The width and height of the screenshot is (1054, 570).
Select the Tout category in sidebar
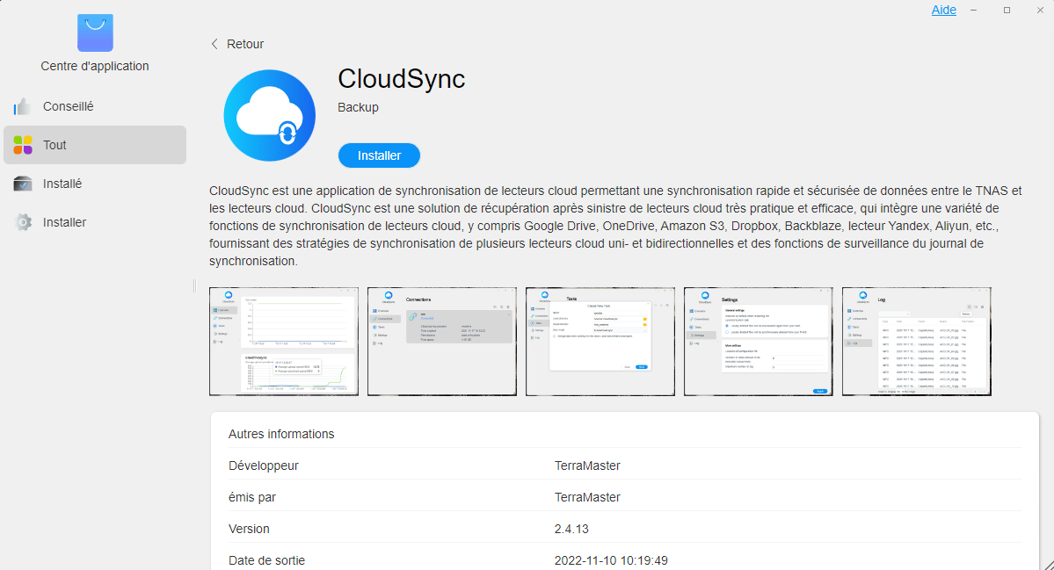(x=55, y=145)
